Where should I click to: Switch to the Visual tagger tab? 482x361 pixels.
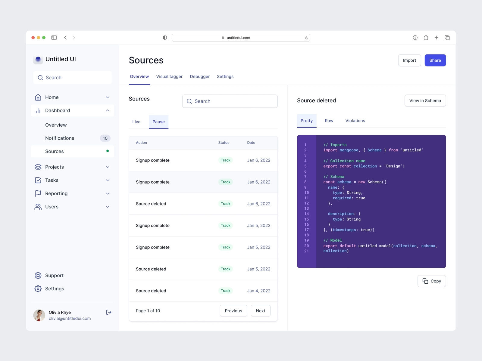click(x=169, y=76)
